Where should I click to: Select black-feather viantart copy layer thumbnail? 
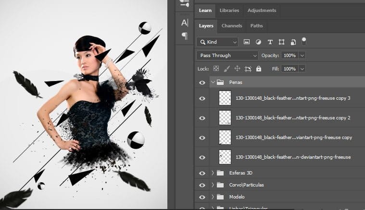(x=225, y=138)
